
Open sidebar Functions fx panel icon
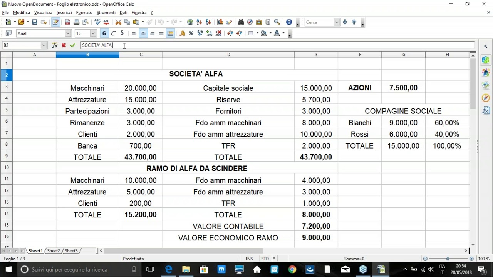coord(486,110)
